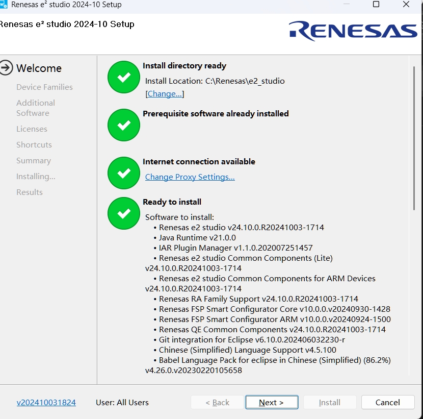Click the installer icon in title bar
The width and height of the screenshot is (423, 419).
pos(4,5)
